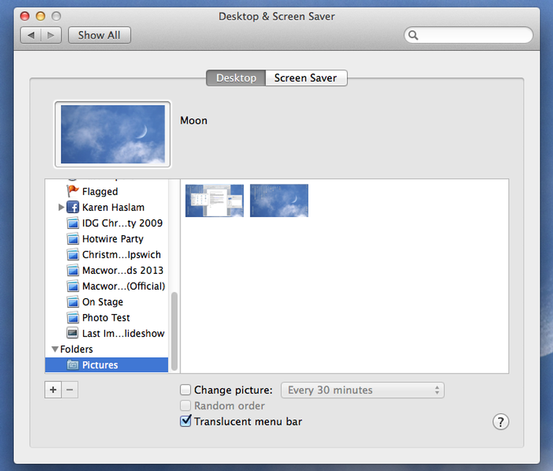Expand the Karen Haslam disclosure triangle
The height and width of the screenshot is (471, 553).
click(62, 207)
